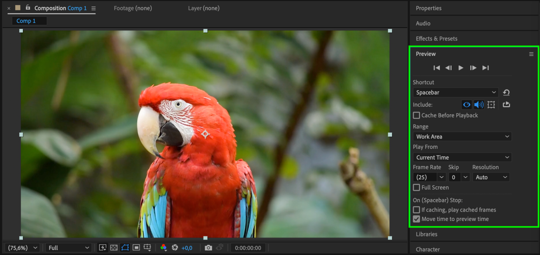Jump to the first frame

(437, 68)
